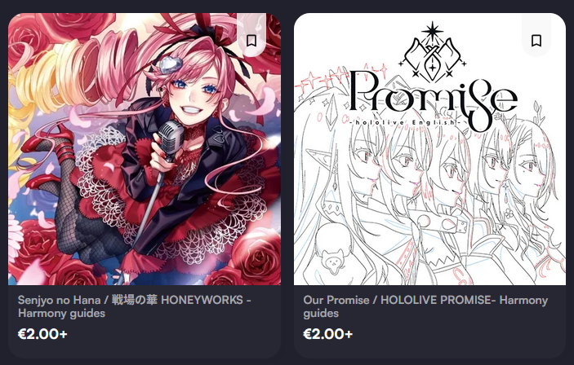Select the €2.00+ price under Our Promise
The height and width of the screenshot is (365, 574).
pyautogui.click(x=327, y=334)
